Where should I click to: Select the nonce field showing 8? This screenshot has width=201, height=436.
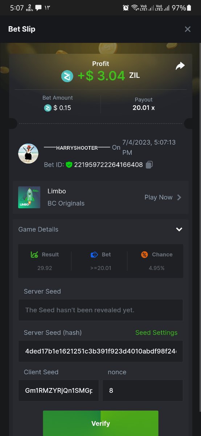(x=143, y=391)
